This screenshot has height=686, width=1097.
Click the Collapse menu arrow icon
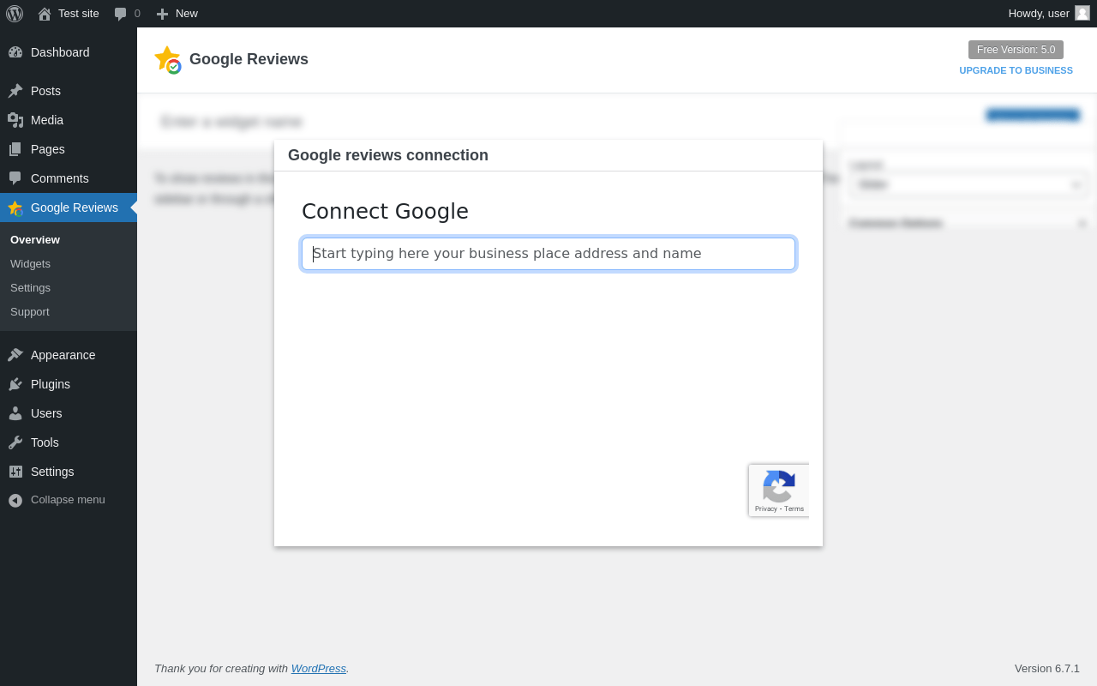click(15, 500)
